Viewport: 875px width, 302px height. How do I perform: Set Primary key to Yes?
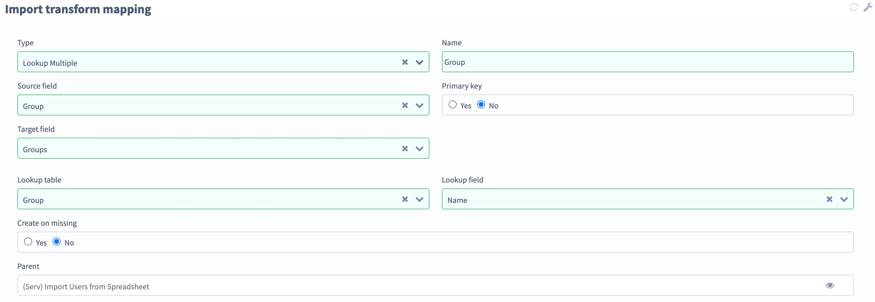(452, 104)
